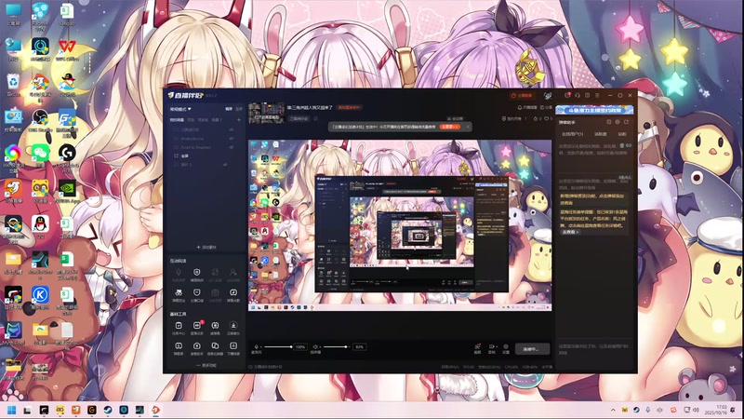Click 开播提醒 bell option
744x419 pixels.
527,107
